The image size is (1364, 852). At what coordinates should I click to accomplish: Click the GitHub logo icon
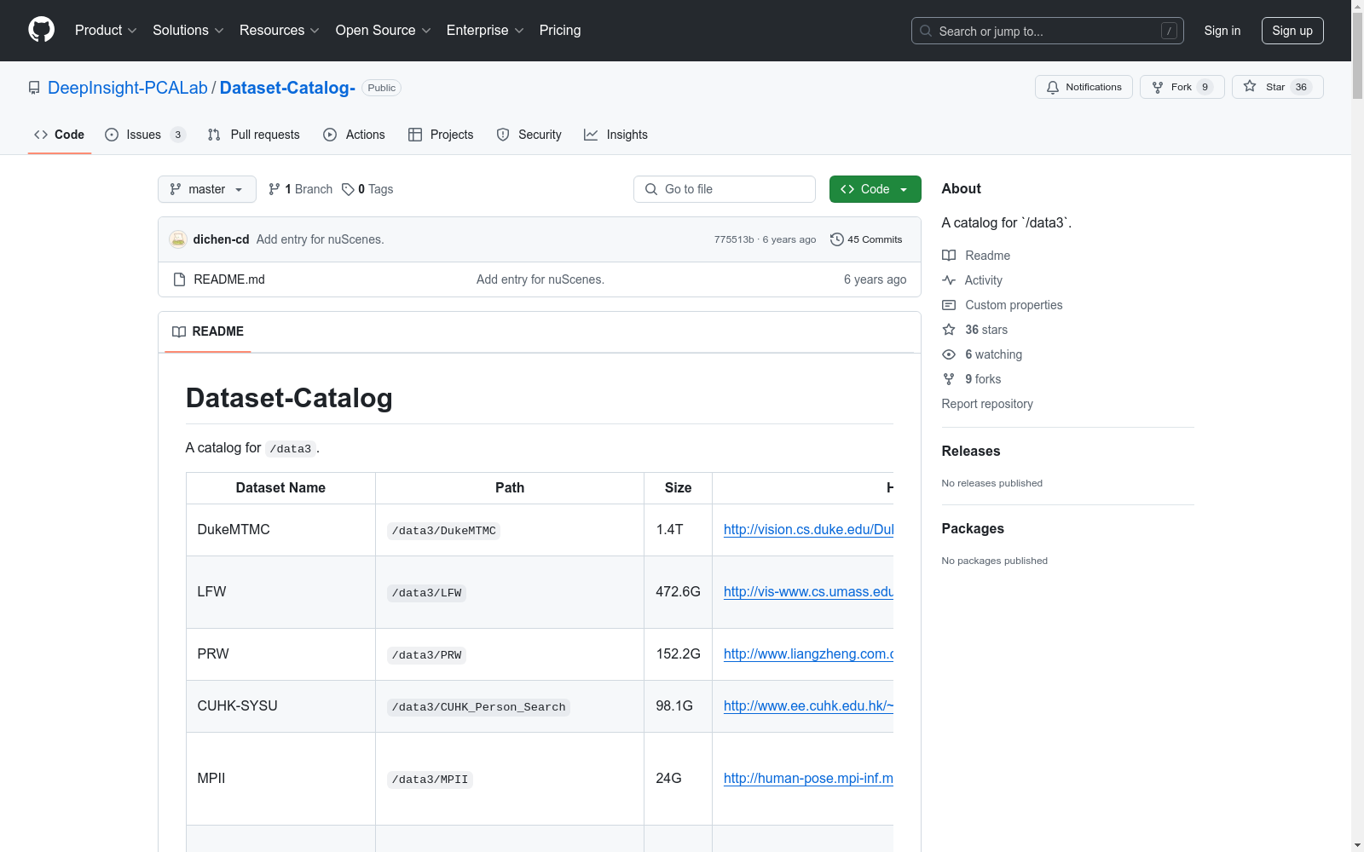pyautogui.click(x=41, y=30)
